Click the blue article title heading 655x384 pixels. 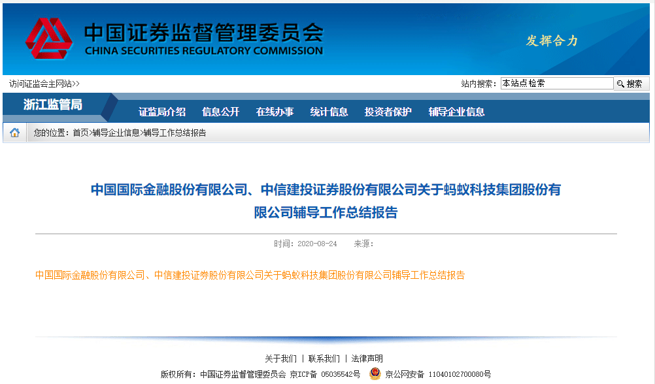tap(326, 200)
